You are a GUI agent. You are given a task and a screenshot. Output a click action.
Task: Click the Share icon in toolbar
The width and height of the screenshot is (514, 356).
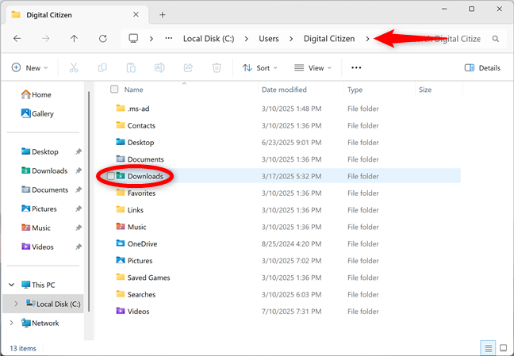click(188, 68)
